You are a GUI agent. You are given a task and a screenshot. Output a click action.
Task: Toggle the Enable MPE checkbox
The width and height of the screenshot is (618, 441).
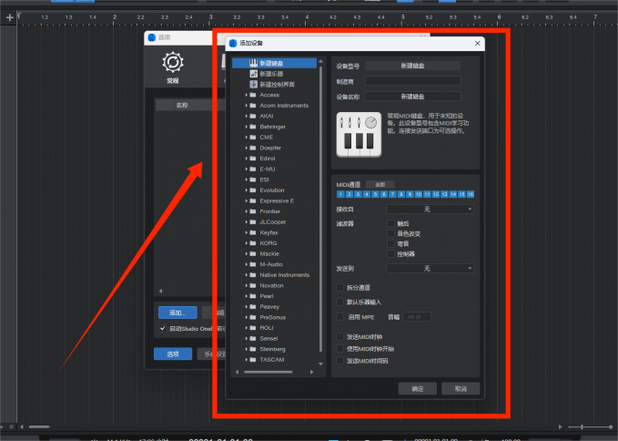339,317
